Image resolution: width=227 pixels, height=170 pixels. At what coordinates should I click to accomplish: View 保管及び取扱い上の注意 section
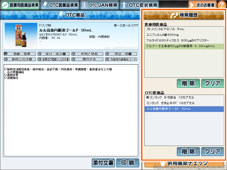pos(54,59)
